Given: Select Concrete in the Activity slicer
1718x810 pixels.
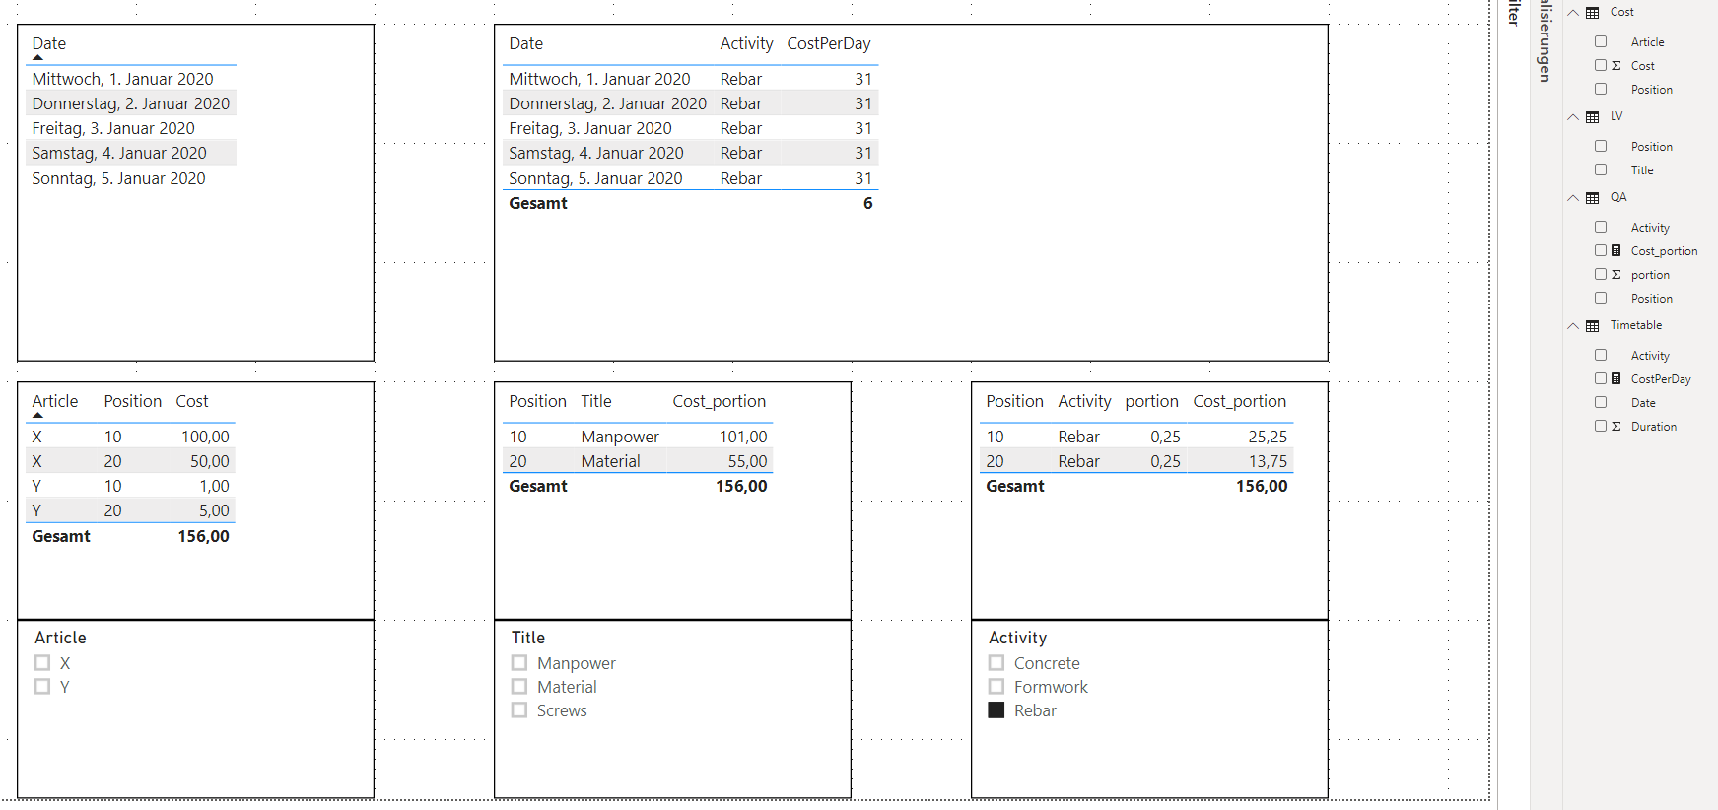Looking at the screenshot, I should [x=996, y=663].
